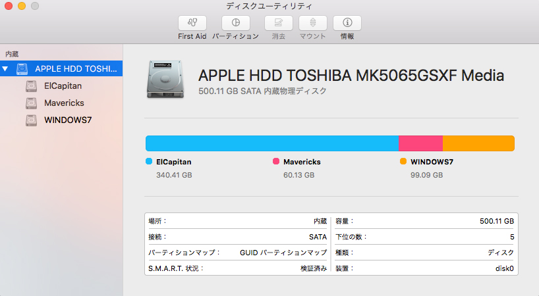The width and height of the screenshot is (539, 296).
Task: Select the ElCapitan volume in sidebar
Action: click(x=63, y=86)
